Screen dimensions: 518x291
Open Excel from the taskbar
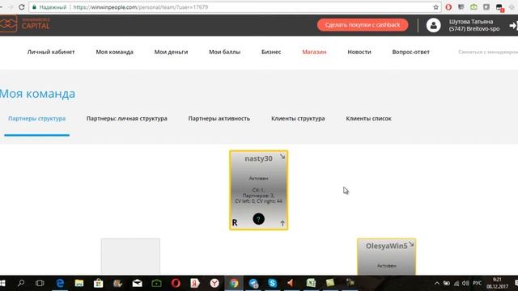[x=311, y=283]
